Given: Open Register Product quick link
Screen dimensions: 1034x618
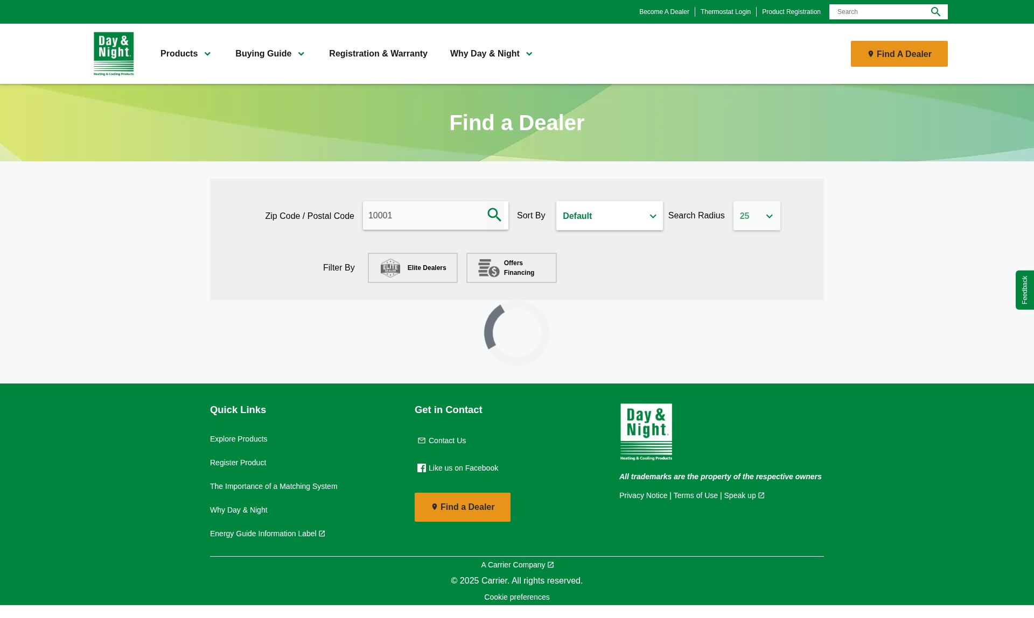Looking at the screenshot, I should 238,463.
